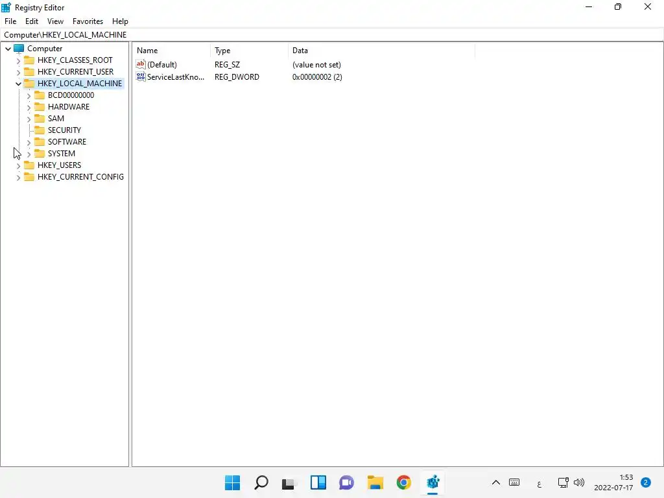The width and height of the screenshot is (664, 498).
Task: Open the network tray icon
Action: 563,482
